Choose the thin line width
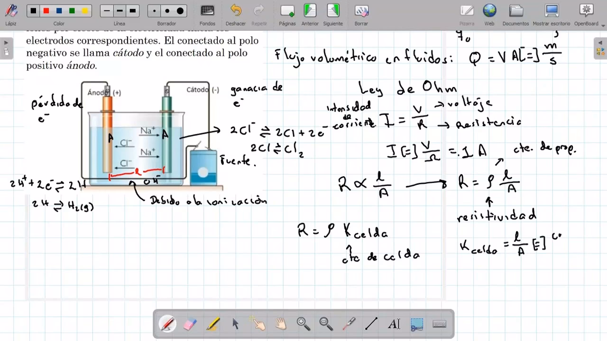Viewport: 607px width, 341px height. (x=107, y=11)
